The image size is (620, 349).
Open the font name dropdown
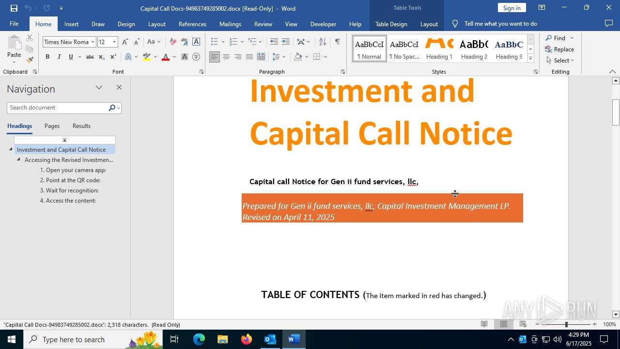(93, 42)
